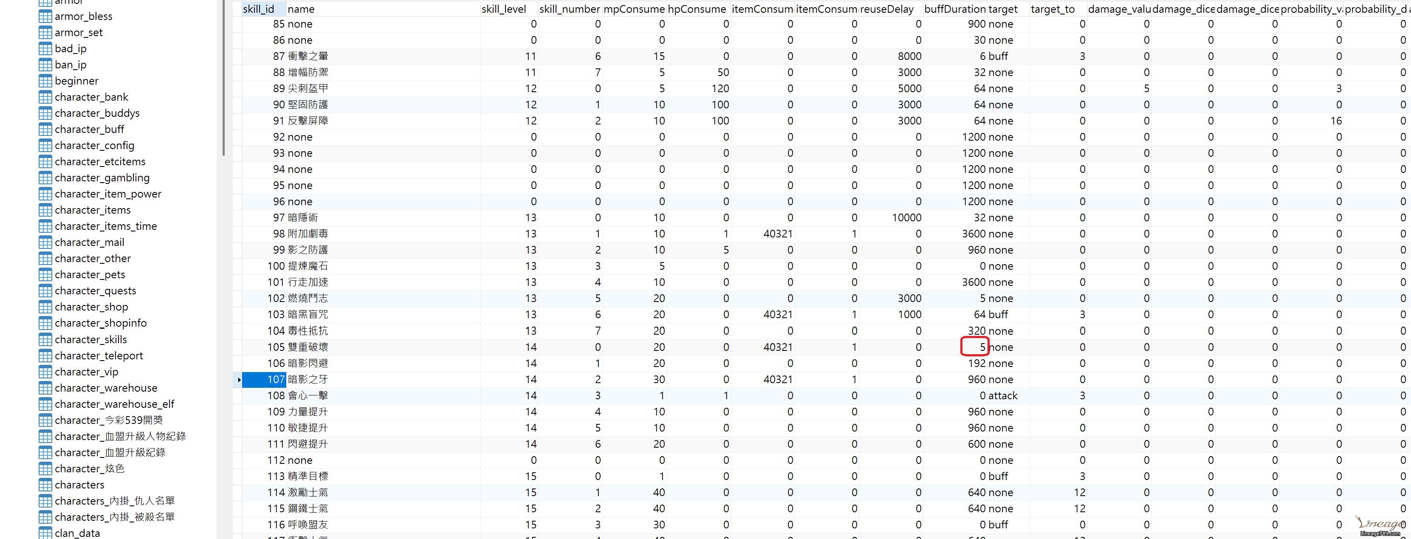Select the character_skills table in list

(91, 340)
